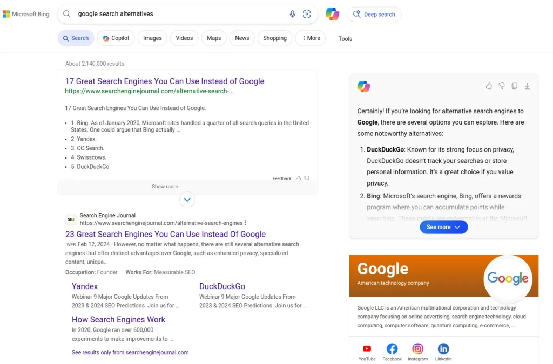
Task: Click the Copilot logo in answer card
Action: [363, 86]
